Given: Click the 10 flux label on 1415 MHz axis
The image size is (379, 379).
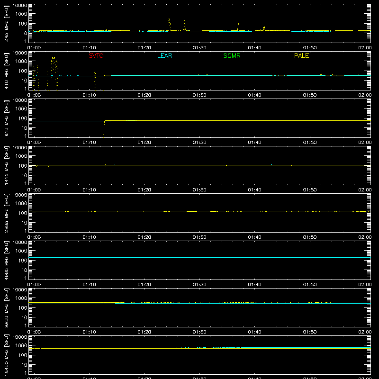Looking at the screenshot, I should (x=24, y=175).
